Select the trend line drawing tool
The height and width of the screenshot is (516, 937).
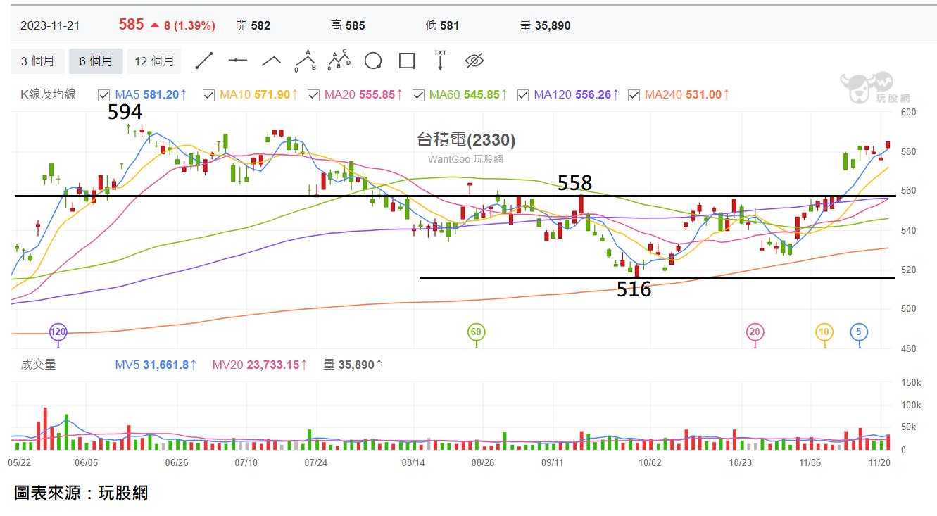pos(204,61)
